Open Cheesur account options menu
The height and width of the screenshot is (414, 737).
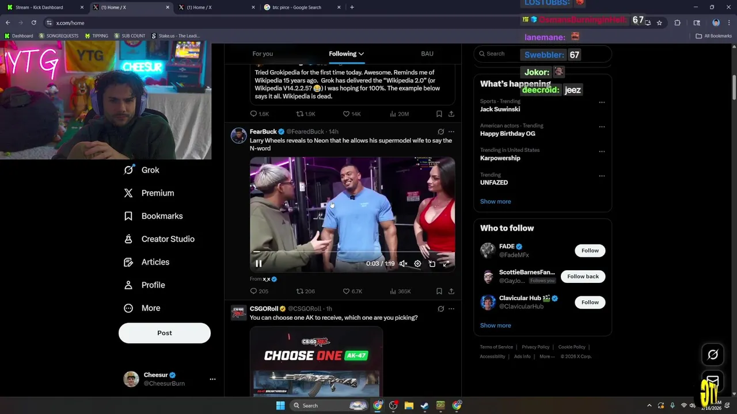(212, 379)
